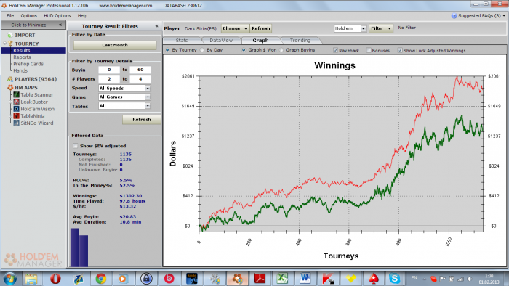Click Refresh in the filters panel
The height and width of the screenshot is (286, 509).
point(142,120)
